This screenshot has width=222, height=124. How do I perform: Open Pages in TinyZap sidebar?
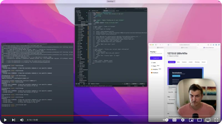(155, 66)
